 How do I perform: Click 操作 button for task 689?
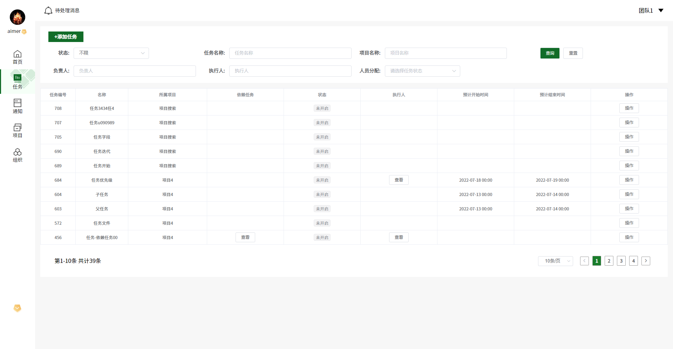629,166
